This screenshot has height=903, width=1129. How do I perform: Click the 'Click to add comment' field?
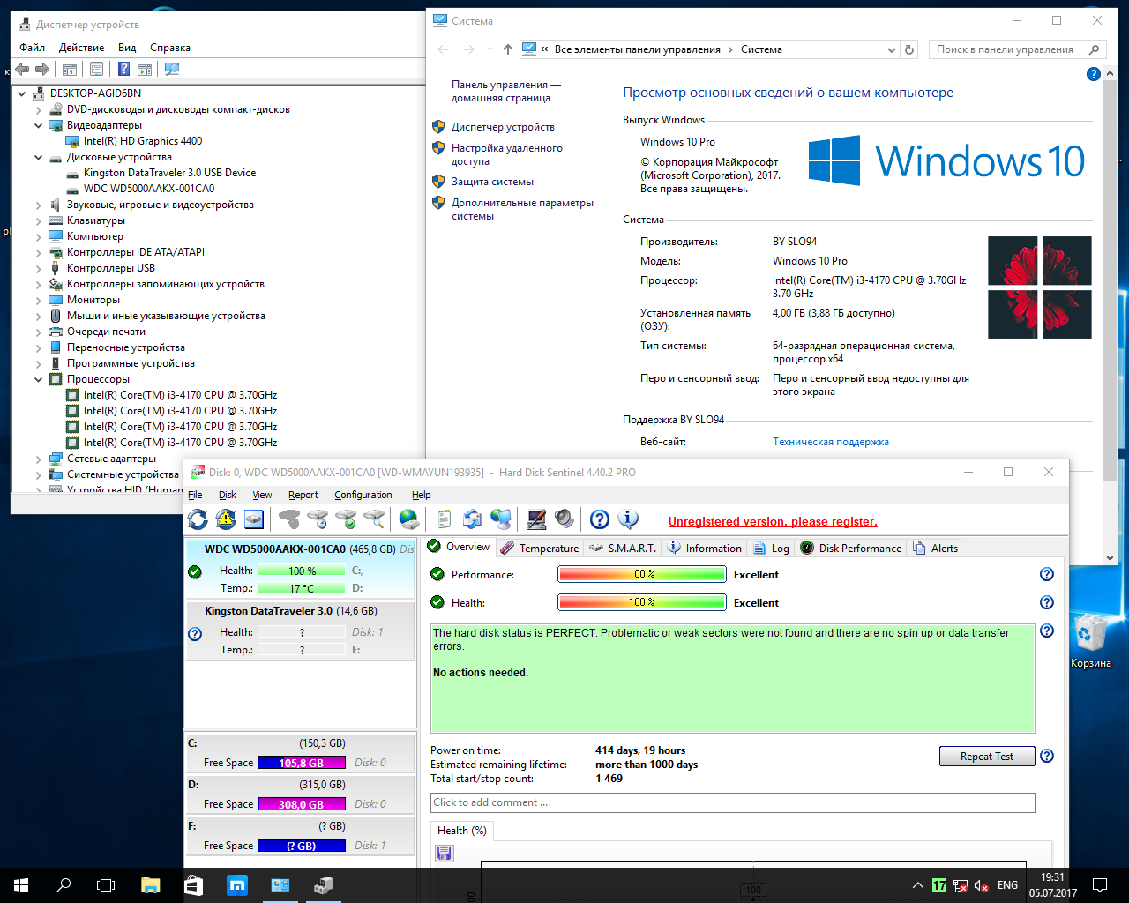(732, 802)
